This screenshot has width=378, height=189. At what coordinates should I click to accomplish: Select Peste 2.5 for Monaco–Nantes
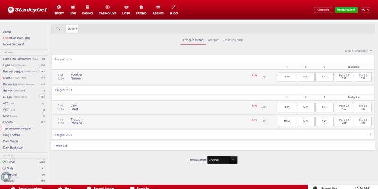344,77
